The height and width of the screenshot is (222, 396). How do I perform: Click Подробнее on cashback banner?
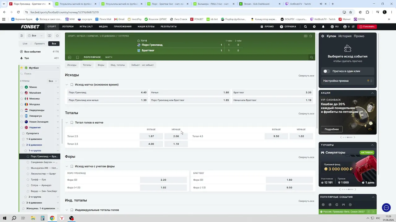point(332,129)
